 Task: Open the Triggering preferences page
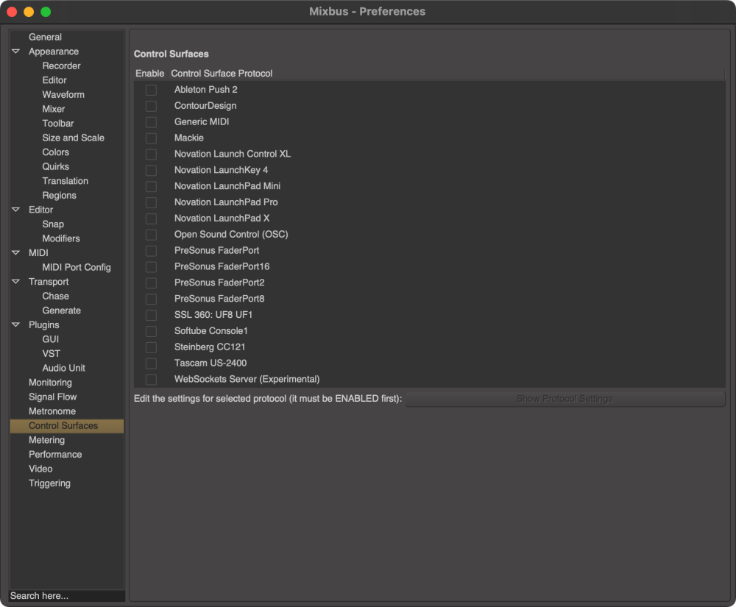(49, 483)
